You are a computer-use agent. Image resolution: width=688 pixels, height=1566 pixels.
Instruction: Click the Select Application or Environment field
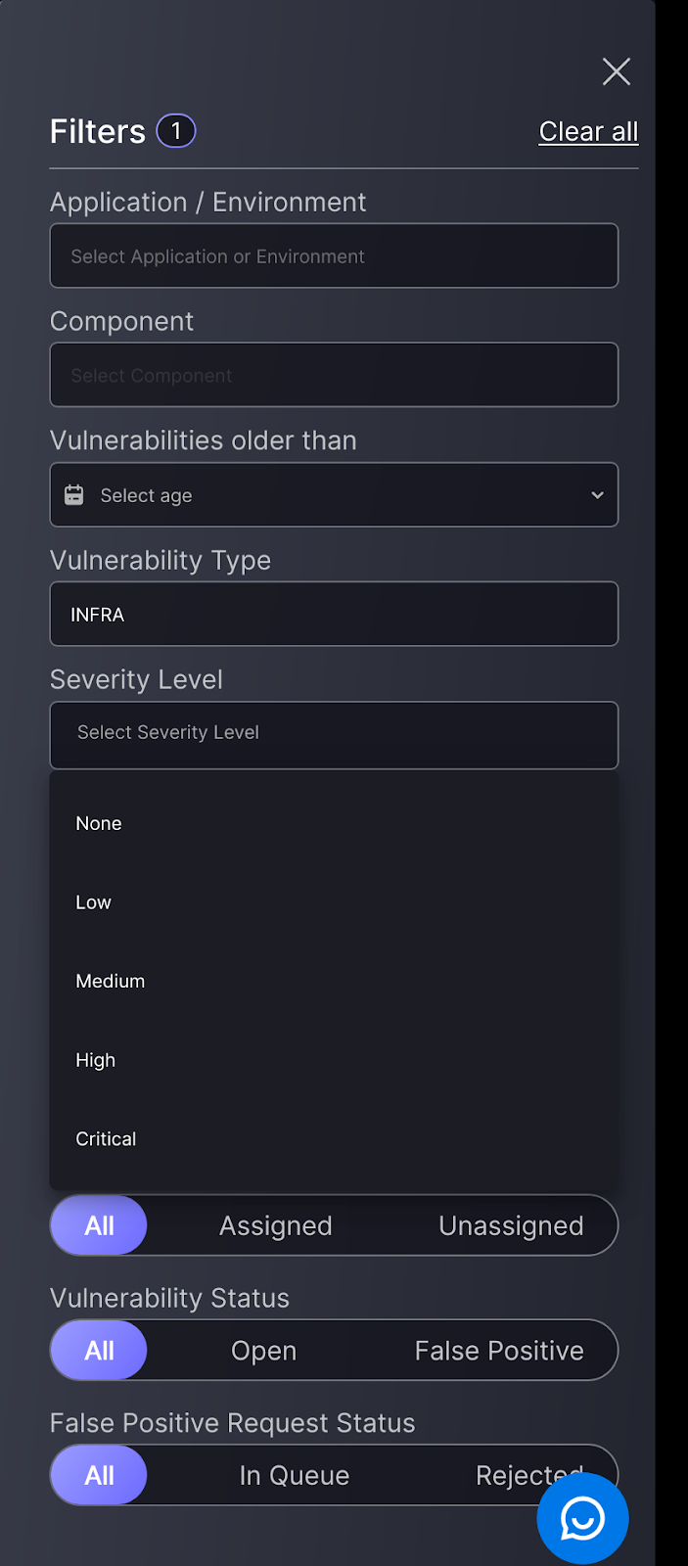pos(334,255)
